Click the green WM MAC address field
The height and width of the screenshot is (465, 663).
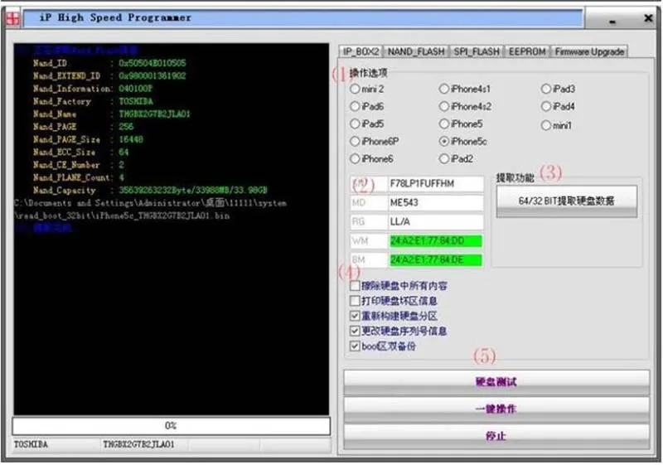[x=436, y=241]
